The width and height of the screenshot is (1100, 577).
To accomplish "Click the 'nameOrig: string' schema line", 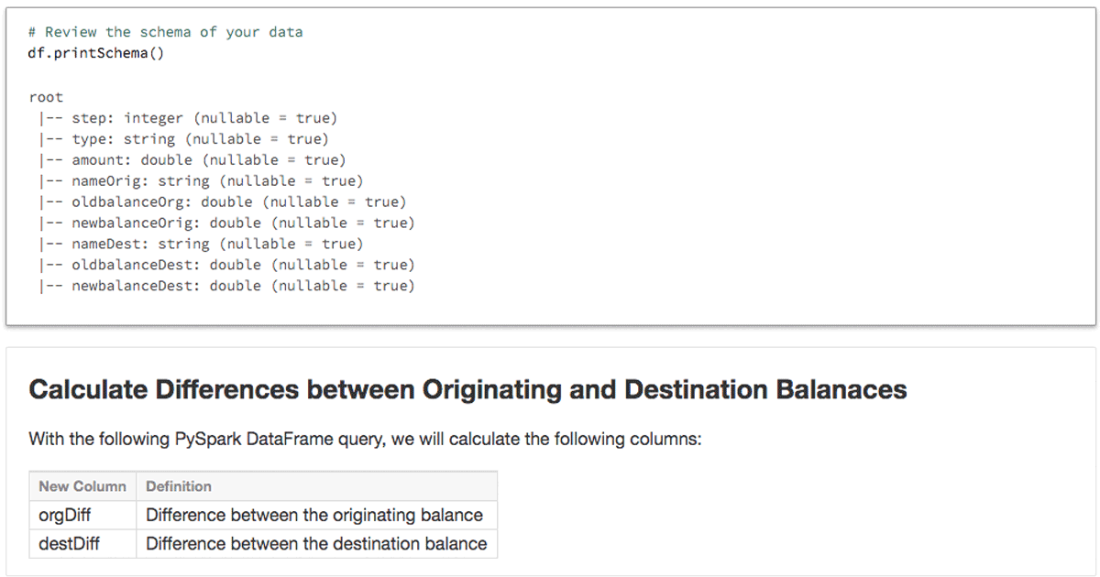I will (216, 181).
